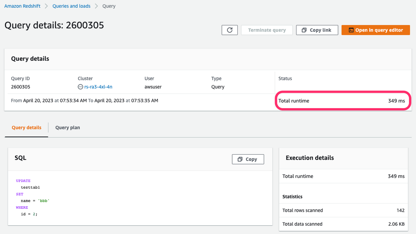Screen dimensions: 416x234
Task: Select the Query details tab
Action: click(x=26, y=128)
